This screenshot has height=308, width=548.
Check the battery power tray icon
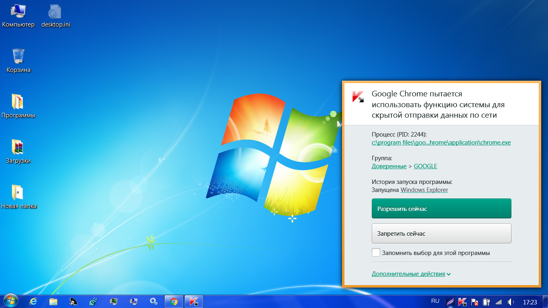pos(487,302)
